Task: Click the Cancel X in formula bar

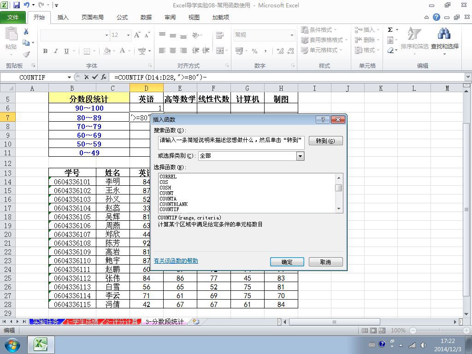Action: pyautogui.click(x=86, y=77)
